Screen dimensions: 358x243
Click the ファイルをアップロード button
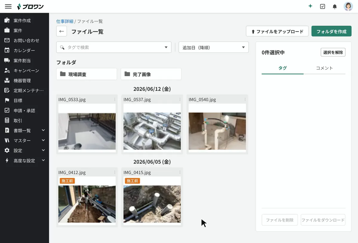coord(277,31)
